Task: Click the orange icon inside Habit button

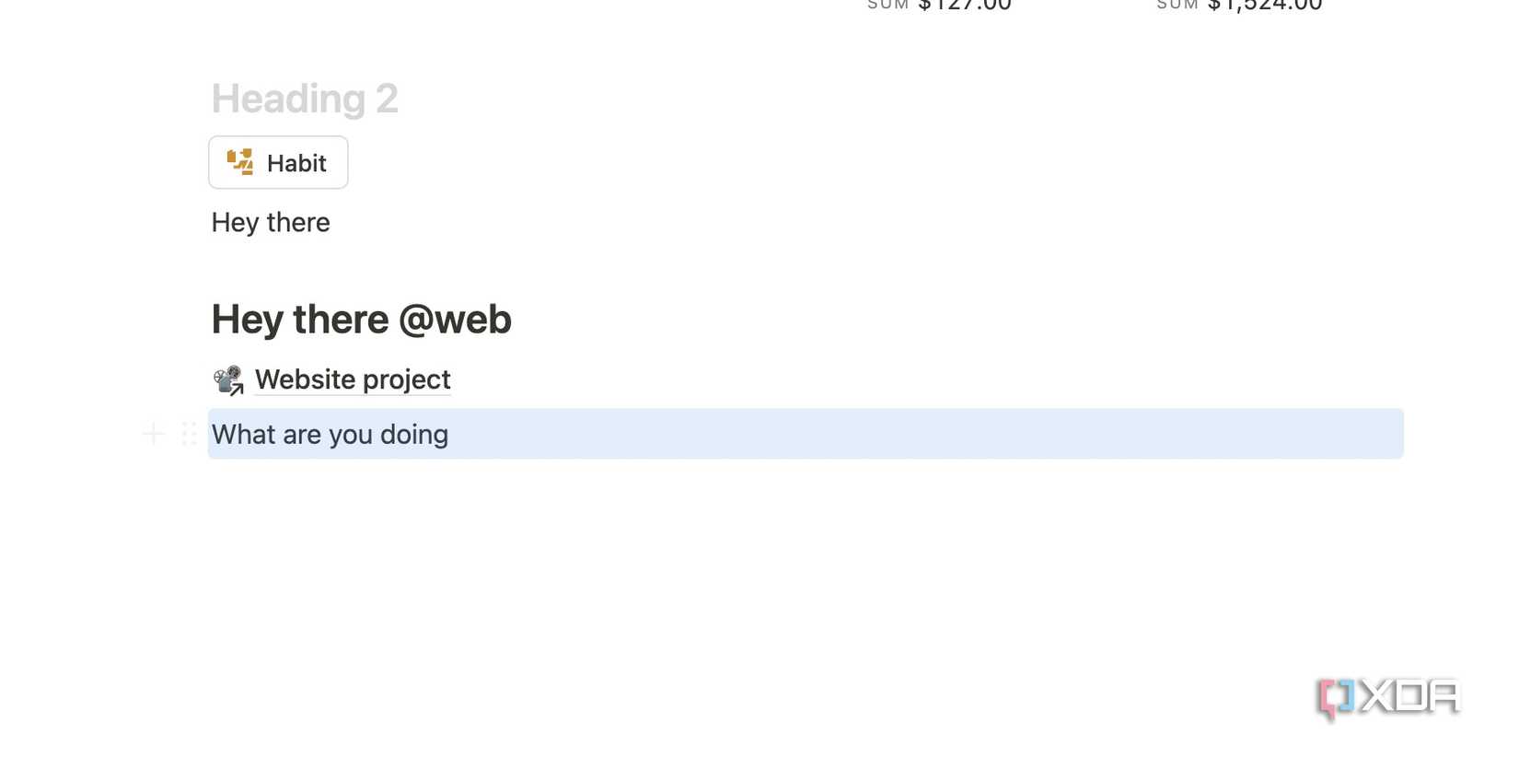Action: pos(240,162)
